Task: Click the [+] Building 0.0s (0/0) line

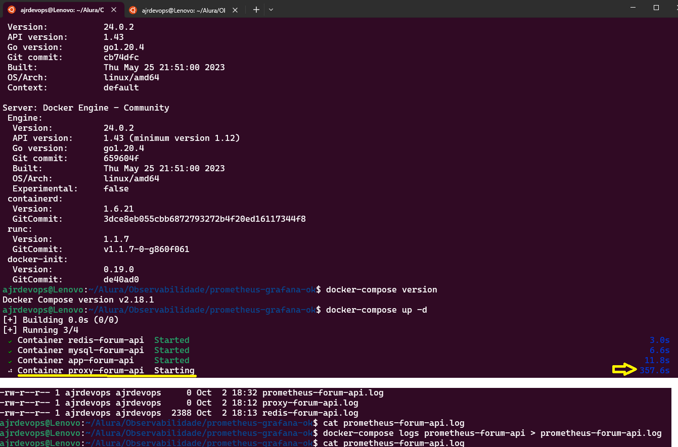Action: pyautogui.click(x=61, y=320)
